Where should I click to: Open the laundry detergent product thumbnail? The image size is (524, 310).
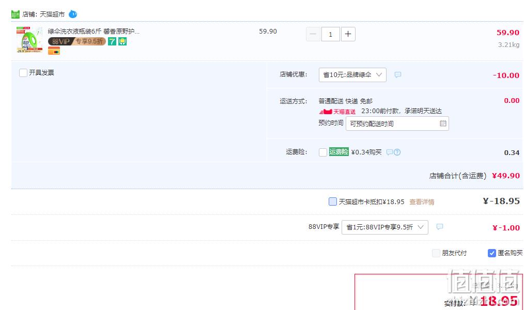(x=29, y=40)
